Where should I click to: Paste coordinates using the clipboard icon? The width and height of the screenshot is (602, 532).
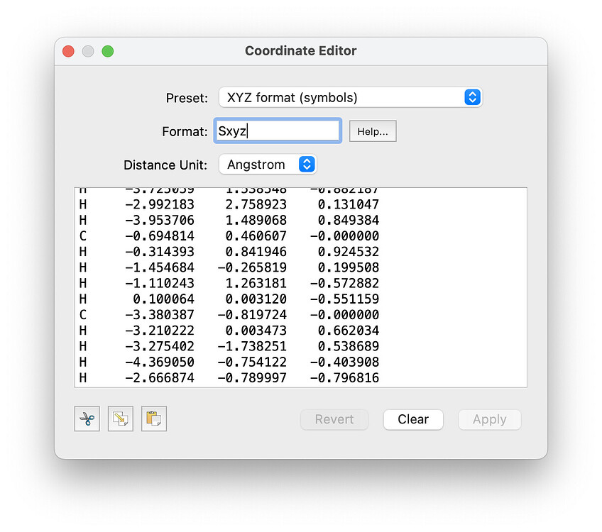coord(153,419)
